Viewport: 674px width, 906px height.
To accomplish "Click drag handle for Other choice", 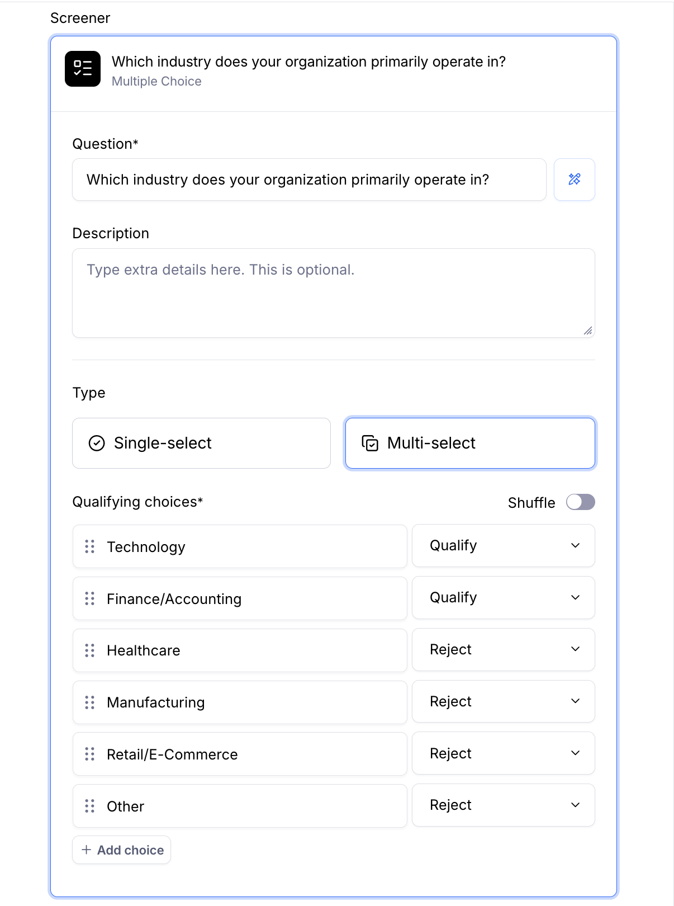I will [89, 806].
